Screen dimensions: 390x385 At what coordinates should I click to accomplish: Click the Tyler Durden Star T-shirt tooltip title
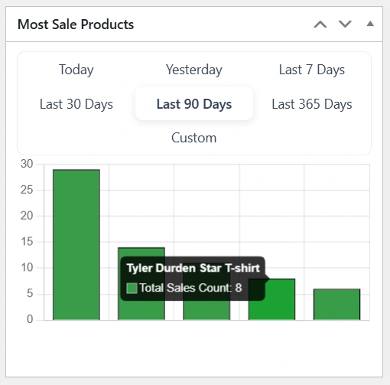tap(193, 269)
